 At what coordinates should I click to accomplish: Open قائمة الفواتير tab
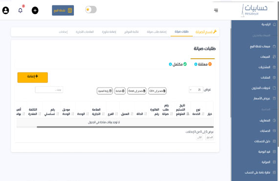[131, 32]
